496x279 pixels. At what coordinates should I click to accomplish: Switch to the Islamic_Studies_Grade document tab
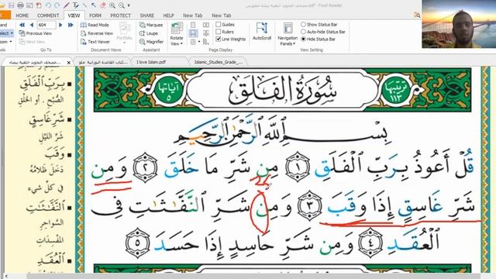click(x=219, y=62)
